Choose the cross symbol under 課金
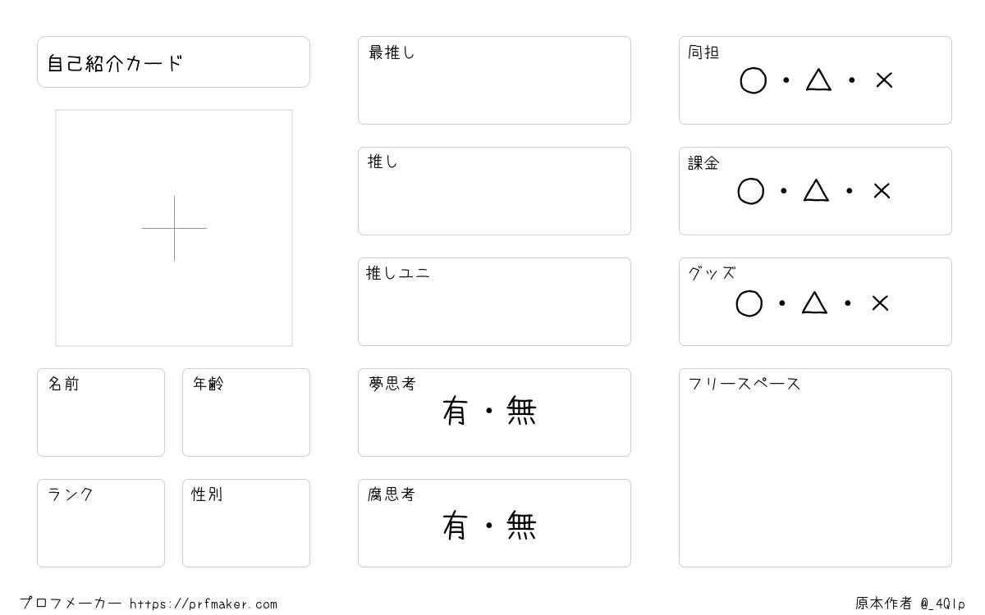 tap(882, 191)
